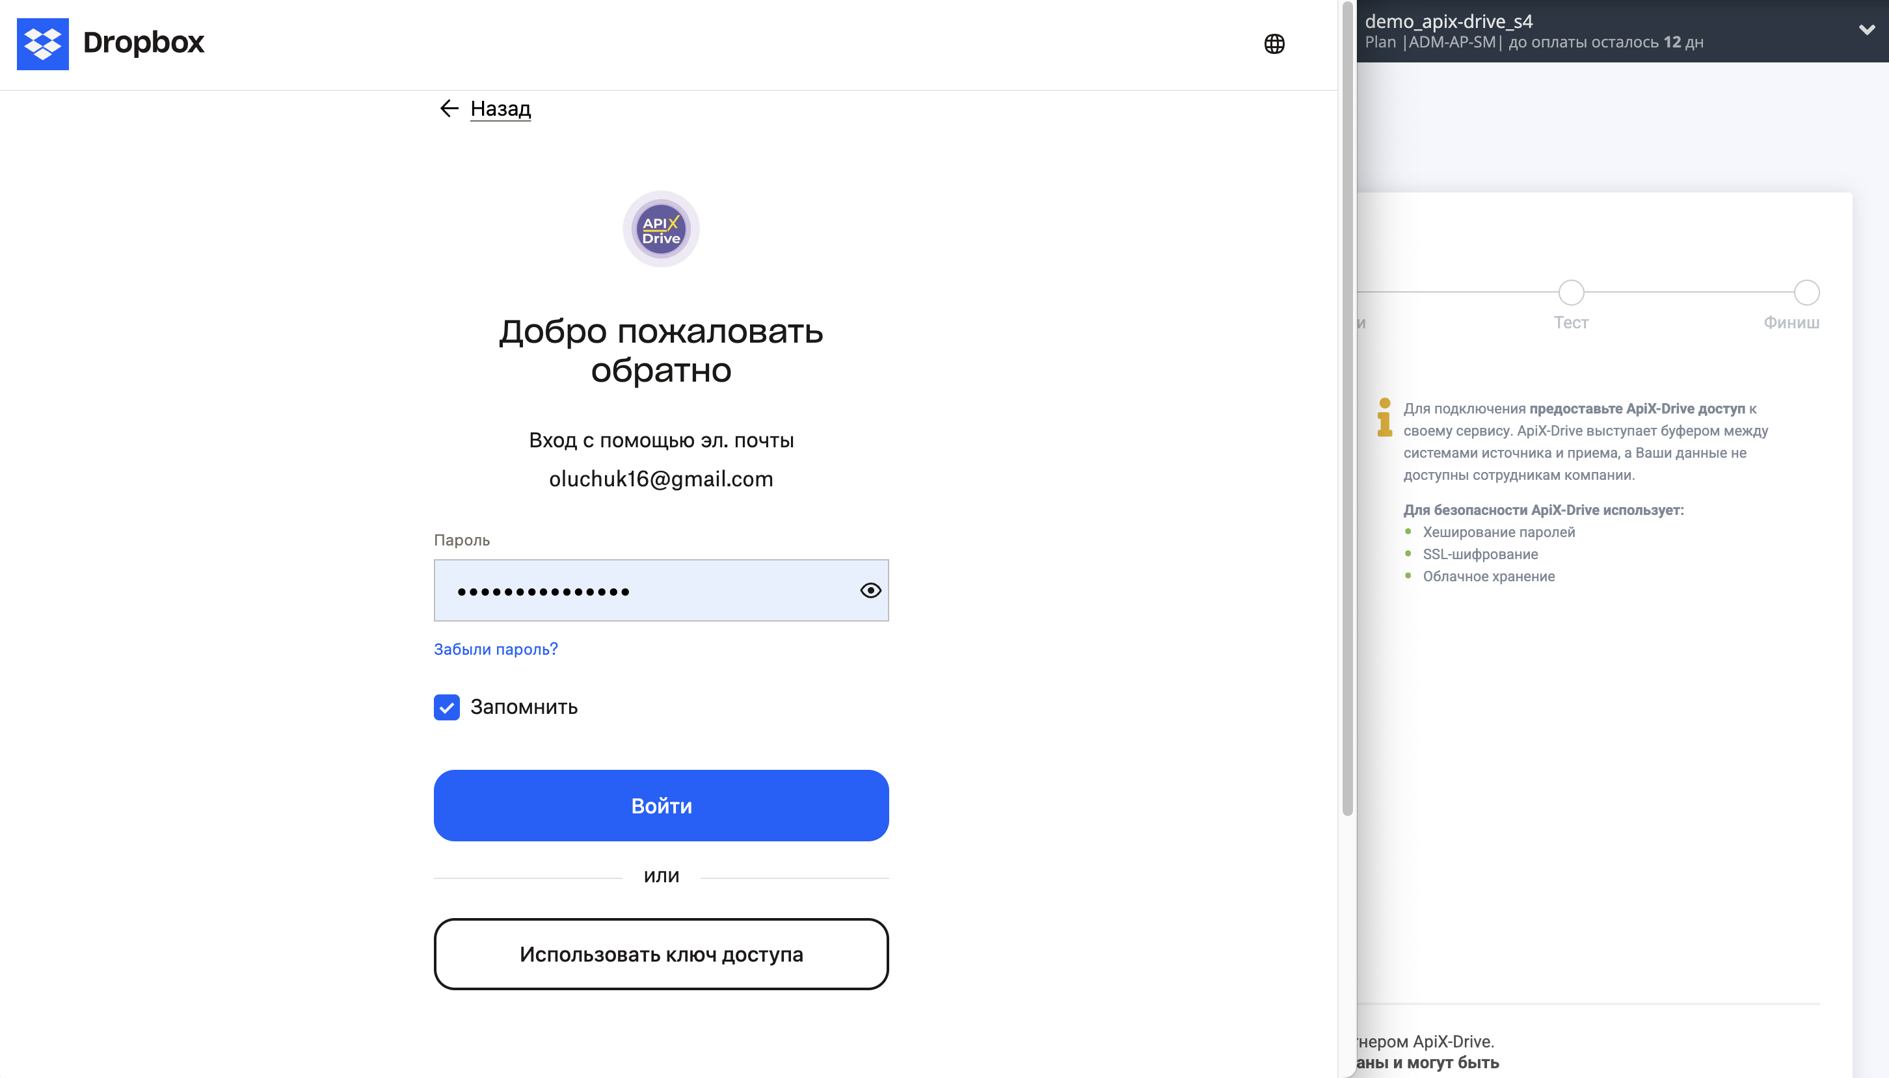Click the back arrow next to Назад

click(x=450, y=108)
